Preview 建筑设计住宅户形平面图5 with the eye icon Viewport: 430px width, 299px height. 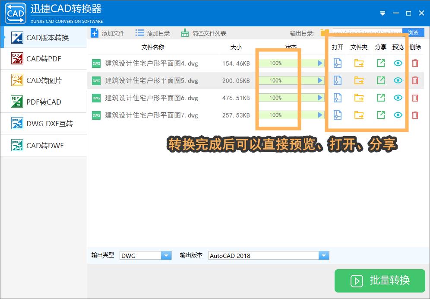(398, 80)
